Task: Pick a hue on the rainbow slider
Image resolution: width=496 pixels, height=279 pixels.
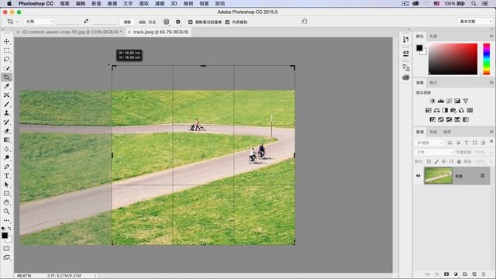Action: pos(487,59)
